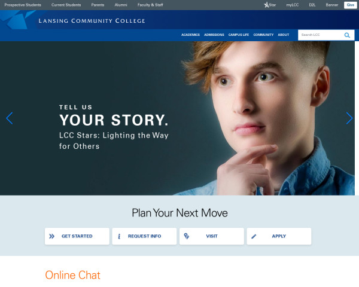The height and width of the screenshot is (287, 359).
Task: Click the LCC logo graphic
Action: [x=18, y=20]
